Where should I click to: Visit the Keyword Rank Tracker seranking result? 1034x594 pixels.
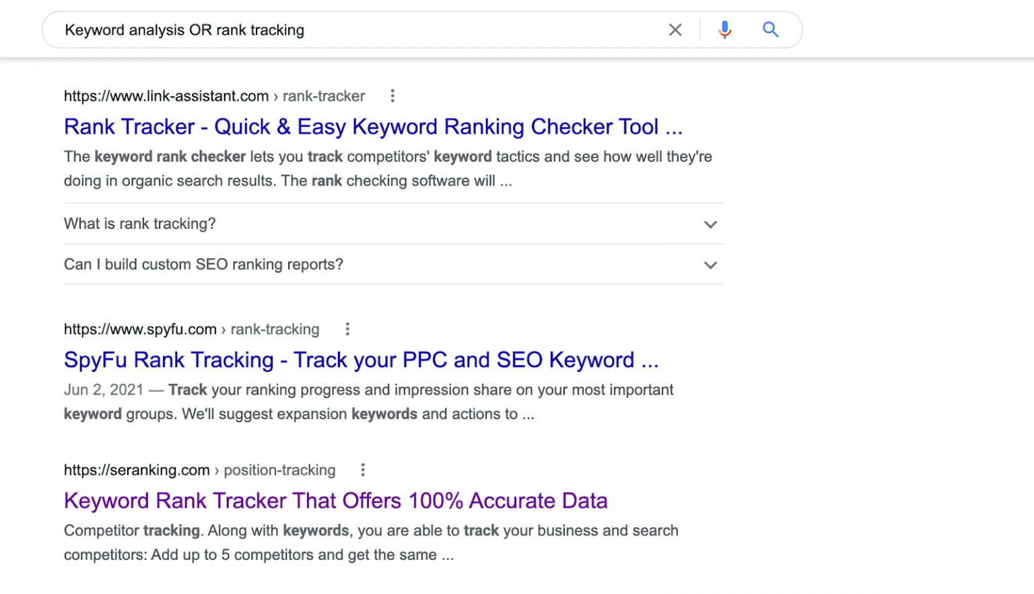335,500
